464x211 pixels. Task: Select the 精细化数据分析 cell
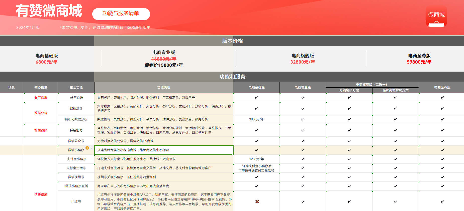click(76, 119)
